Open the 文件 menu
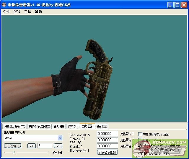189x159 pixels. 6,12
